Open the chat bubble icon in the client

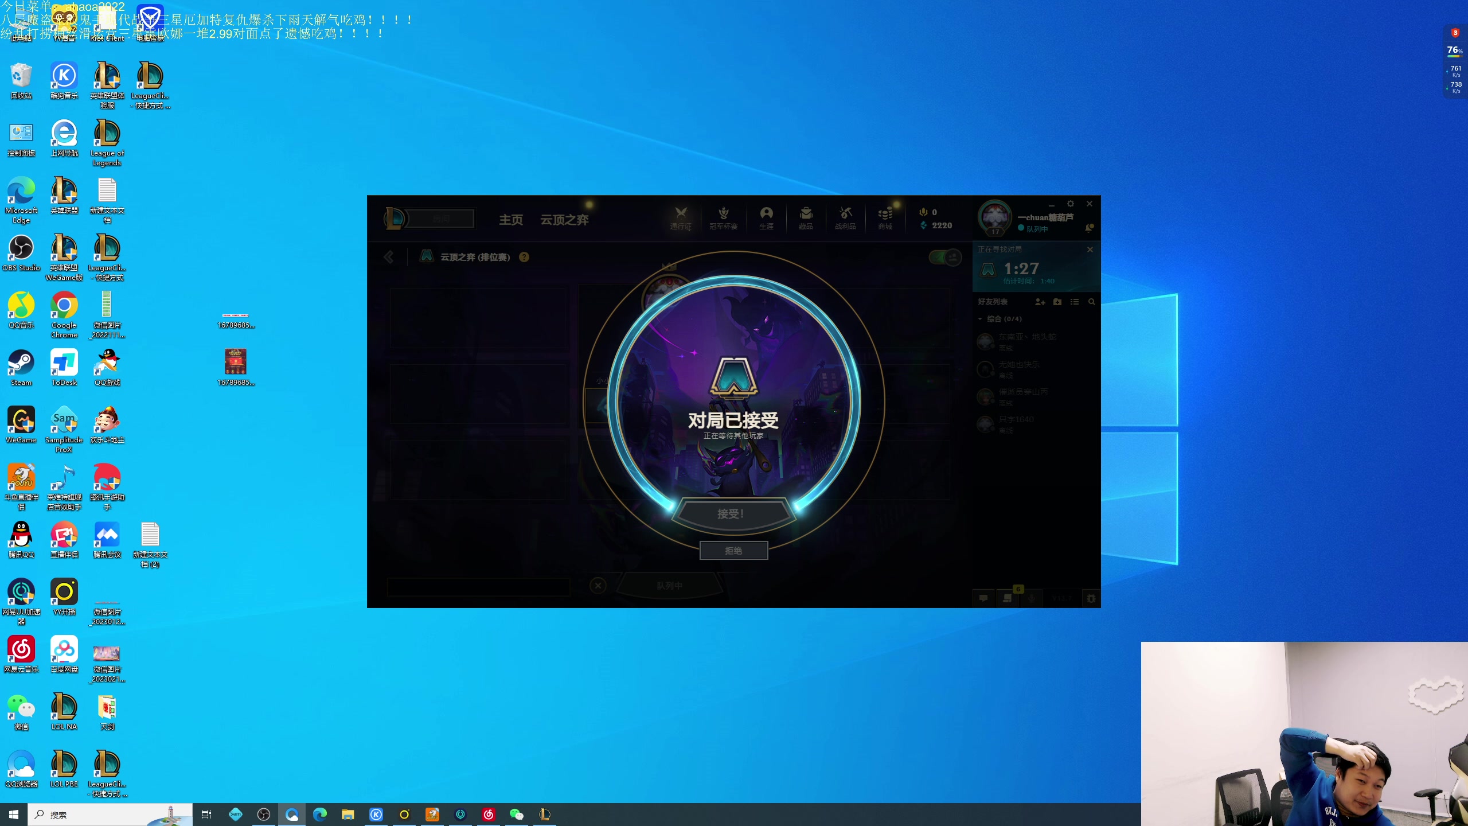(x=983, y=598)
